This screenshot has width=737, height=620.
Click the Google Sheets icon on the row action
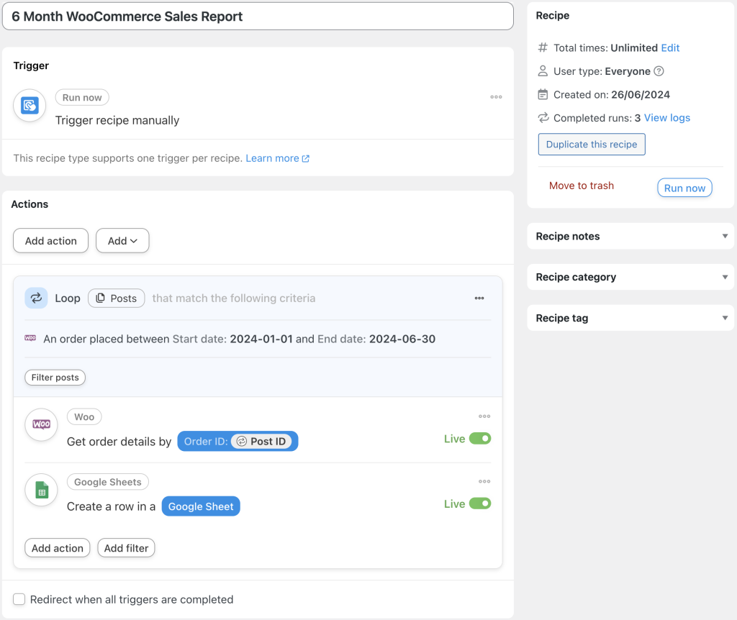[x=41, y=490]
